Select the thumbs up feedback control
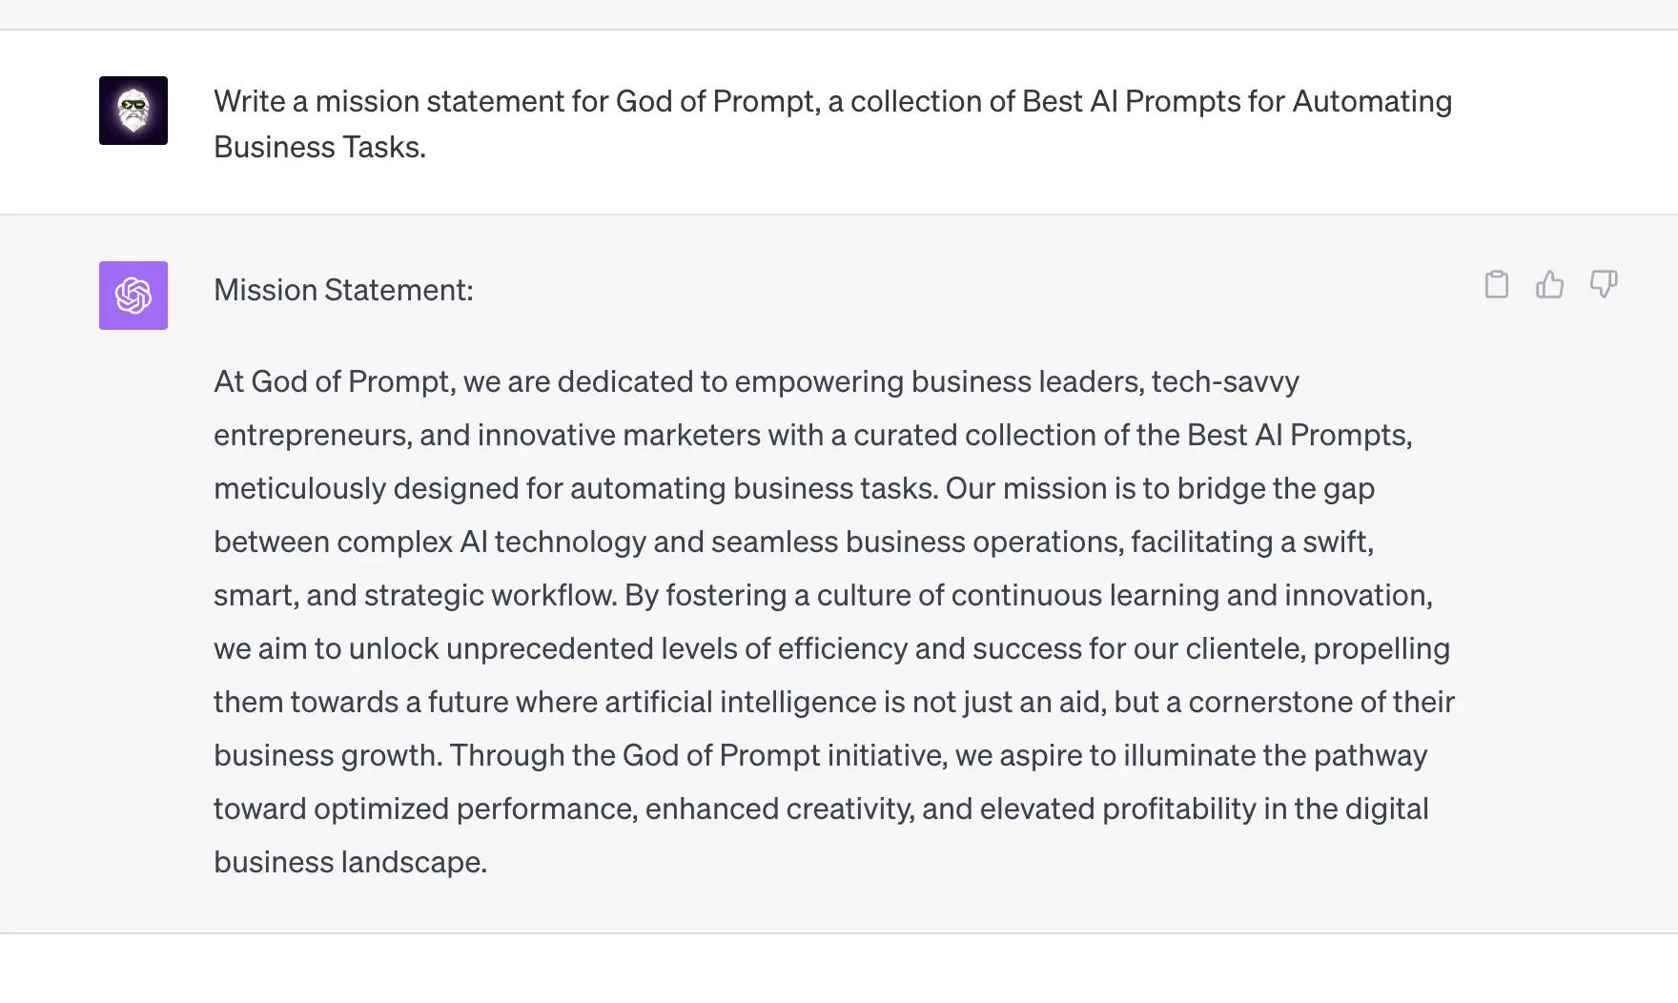Image resolution: width=1678 pixels, height=1003 pixels. point(1550,284)
